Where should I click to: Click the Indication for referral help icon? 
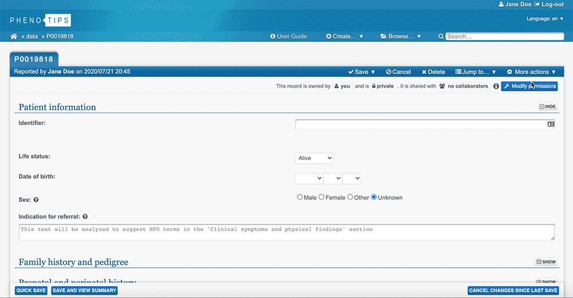85,217
